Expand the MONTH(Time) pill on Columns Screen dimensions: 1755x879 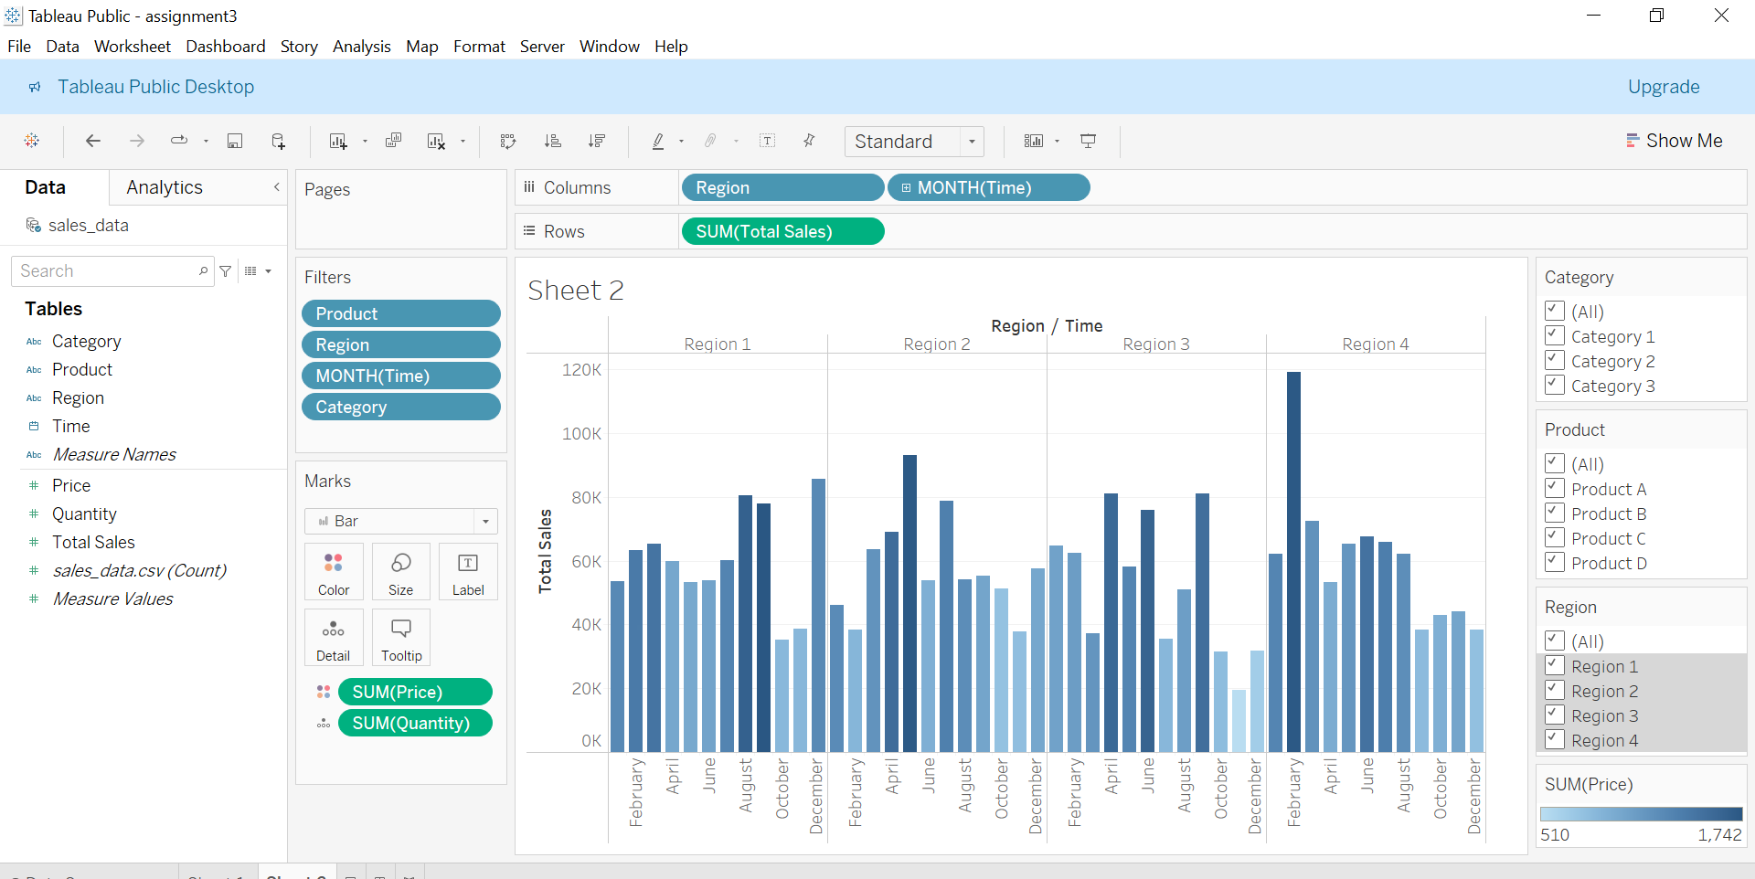(x=906, y=187)
